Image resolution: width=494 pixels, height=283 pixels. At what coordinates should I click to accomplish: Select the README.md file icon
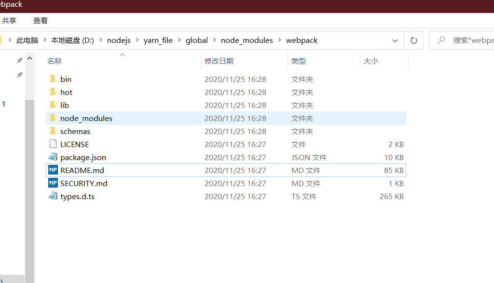click(x=53, y=170)
